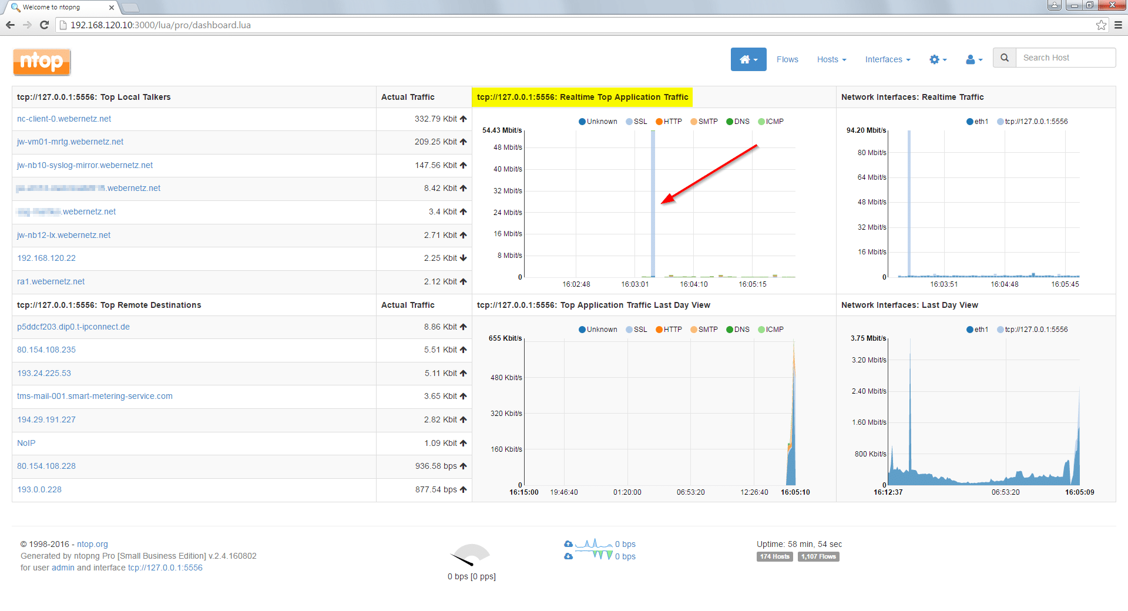Click the ntop logo
Viewport: 1128px width, 611px height.
[42, 62]
